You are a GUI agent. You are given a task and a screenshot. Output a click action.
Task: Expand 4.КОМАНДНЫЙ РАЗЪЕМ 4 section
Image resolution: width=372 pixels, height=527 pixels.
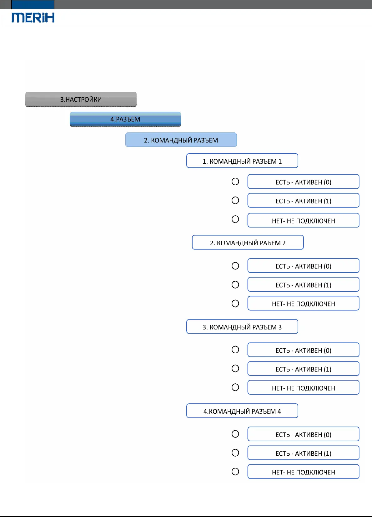pos(242,411)
